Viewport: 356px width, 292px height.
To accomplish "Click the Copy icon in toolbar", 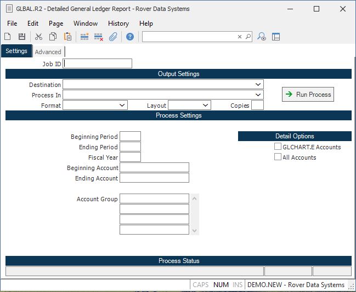I will (53, 37).
